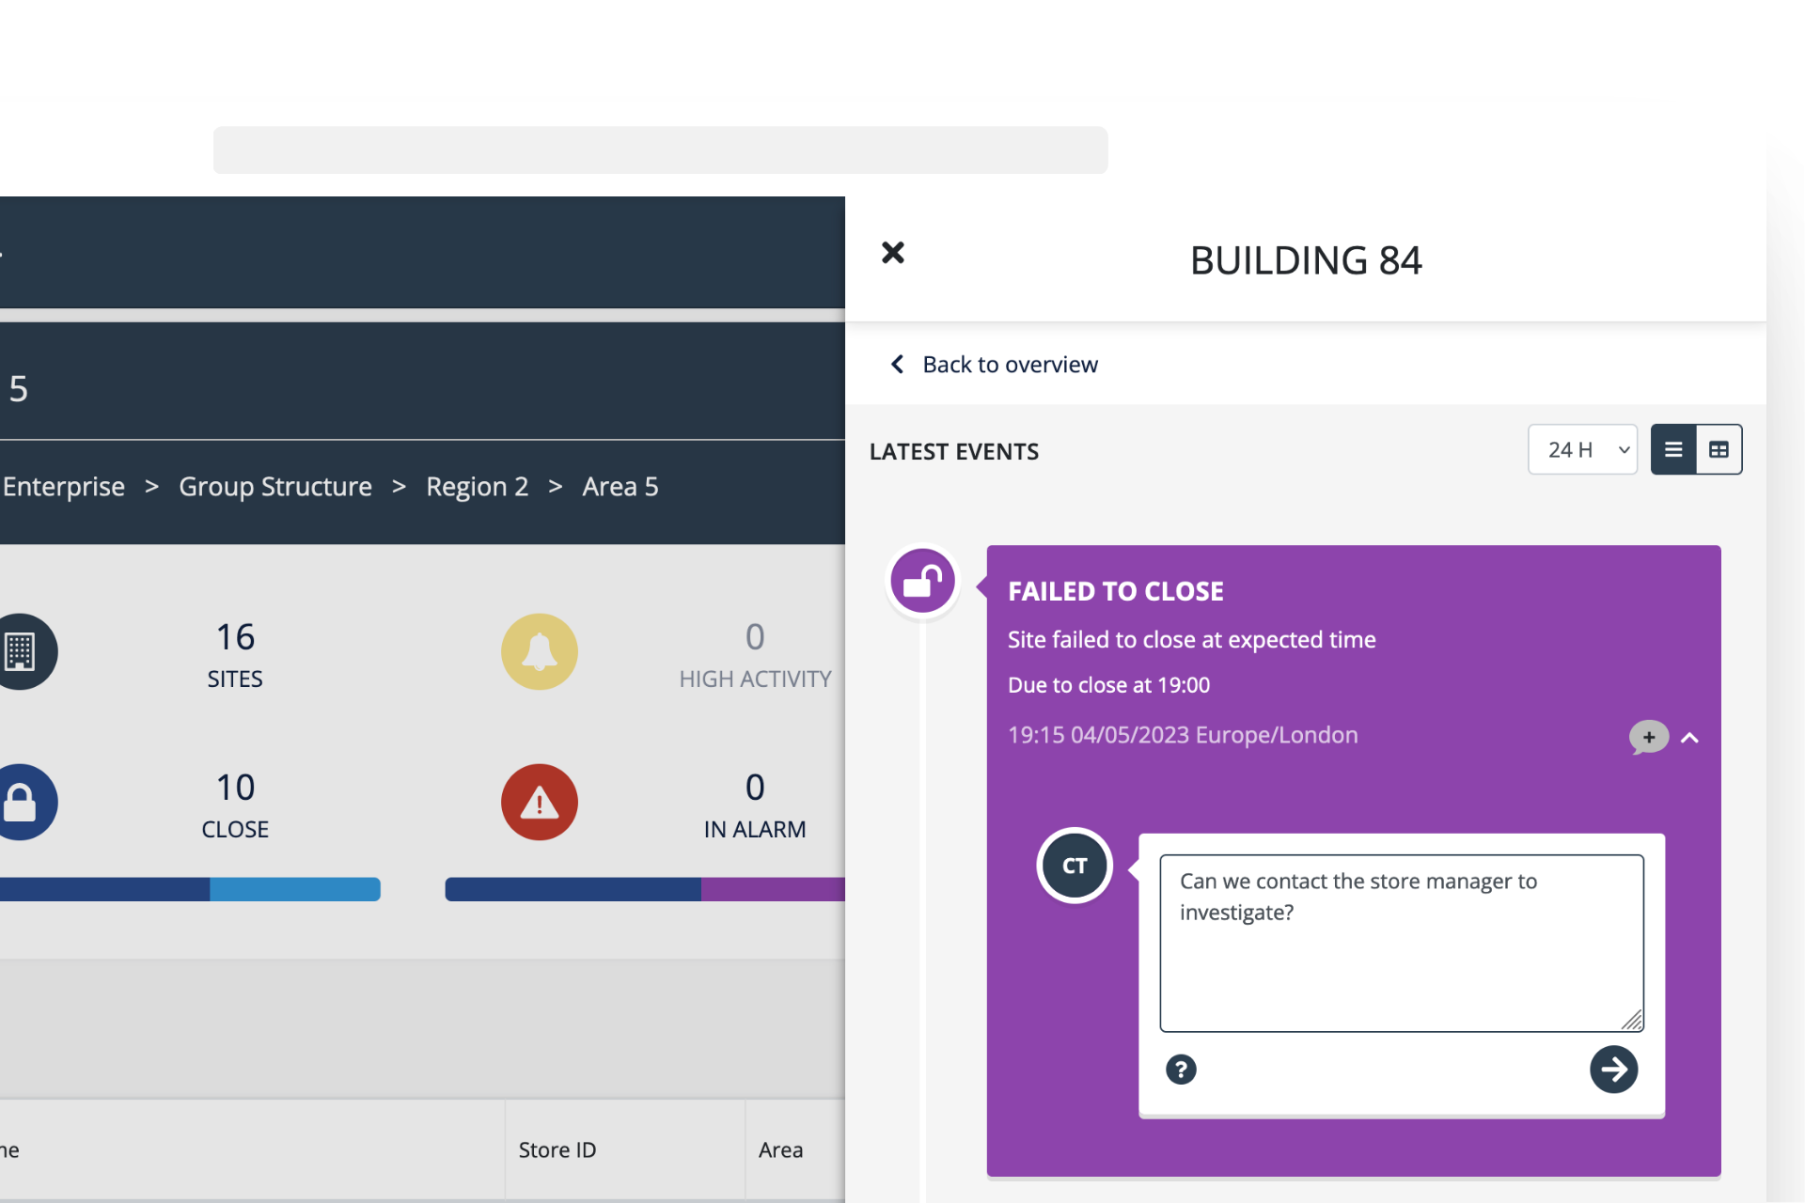1805x1203 pixels.
Task: Switch to list view of events
Action: (1673, 450)
